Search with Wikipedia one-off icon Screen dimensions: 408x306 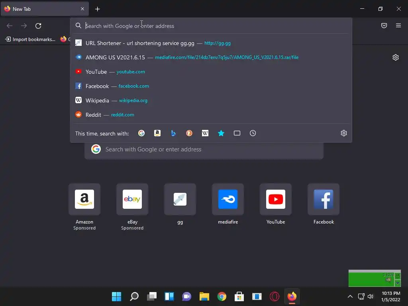point(205,133)
